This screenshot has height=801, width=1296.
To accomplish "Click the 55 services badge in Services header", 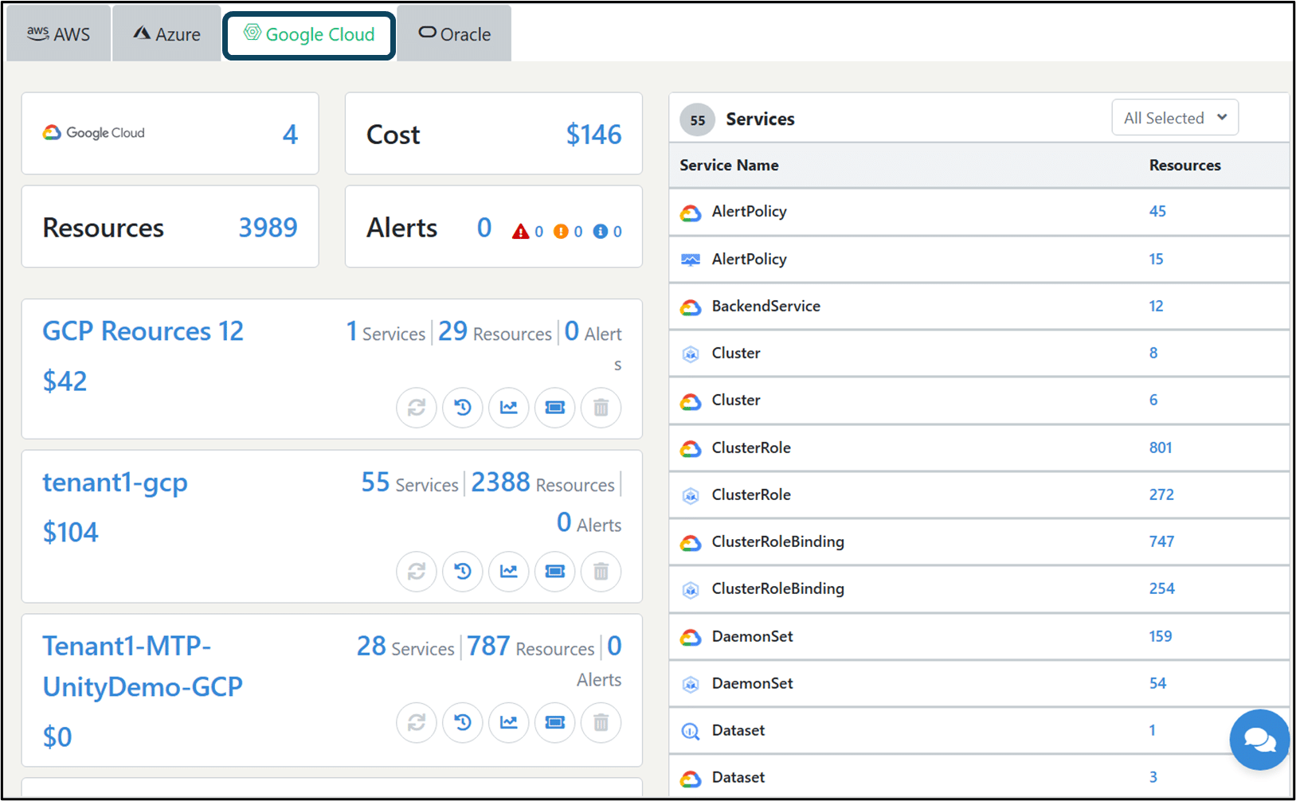I will click(698, 120).
